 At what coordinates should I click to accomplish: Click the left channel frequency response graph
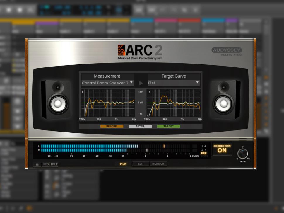click(108, 103)
